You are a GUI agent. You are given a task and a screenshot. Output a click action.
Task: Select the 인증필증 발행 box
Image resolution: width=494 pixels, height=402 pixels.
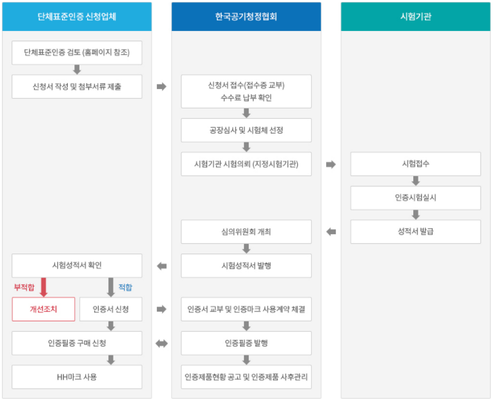[246, 343]
